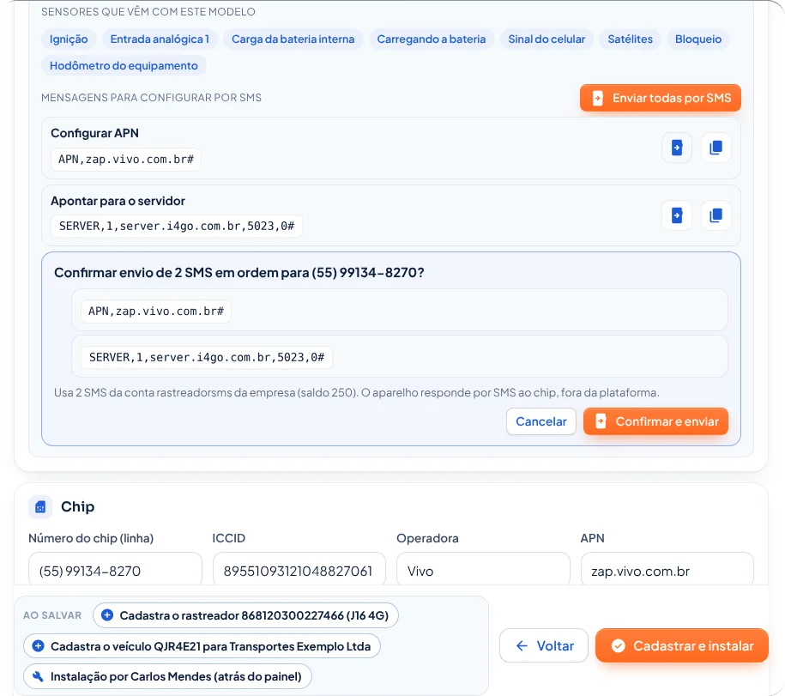Cancel the SMS send confirmation

click(541, 421)
